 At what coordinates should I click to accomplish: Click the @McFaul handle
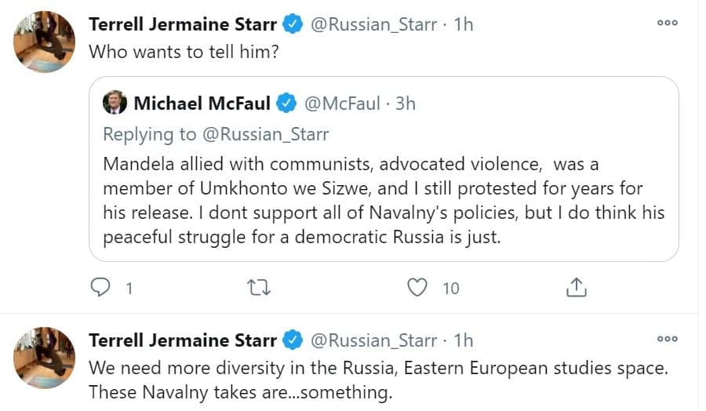point(341,104)
